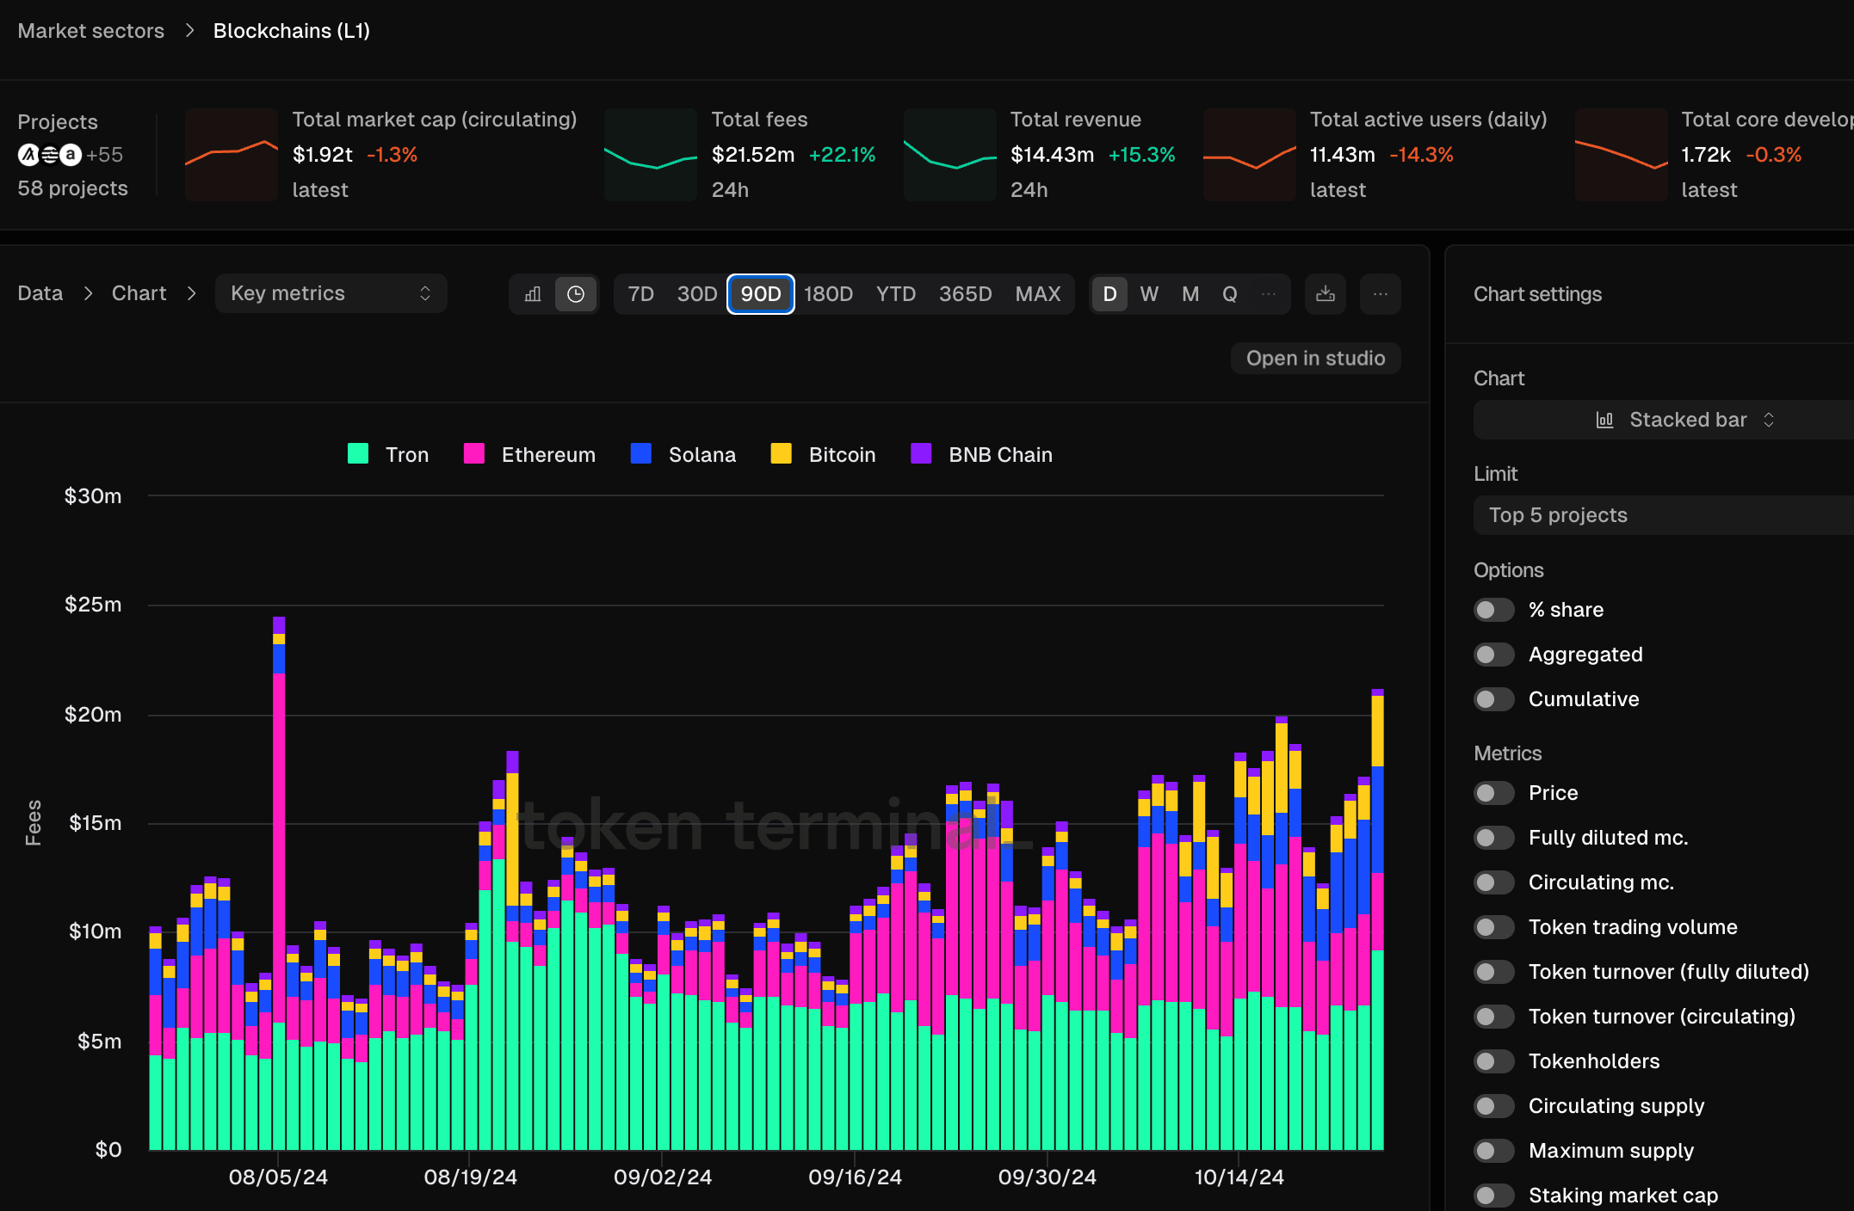The height and width of the screenshot is (1211, 1854).
Task: Select the 30D time range
Action: [696, 294]
